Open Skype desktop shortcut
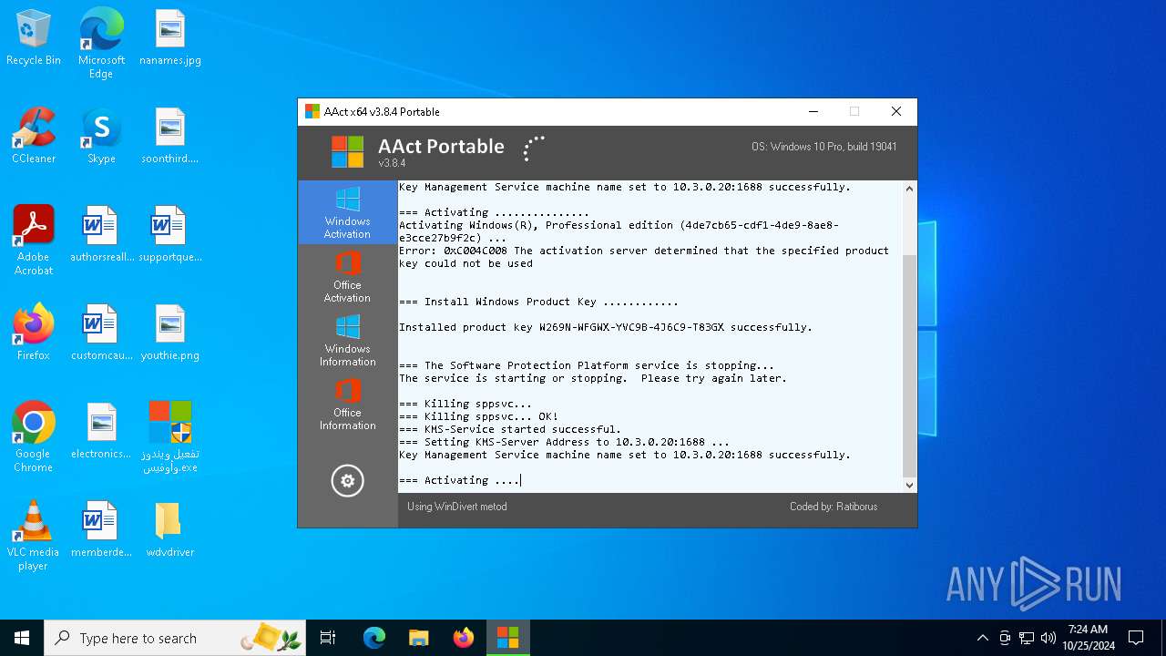Screen dimensions: 1166x656 pos(101,137)
